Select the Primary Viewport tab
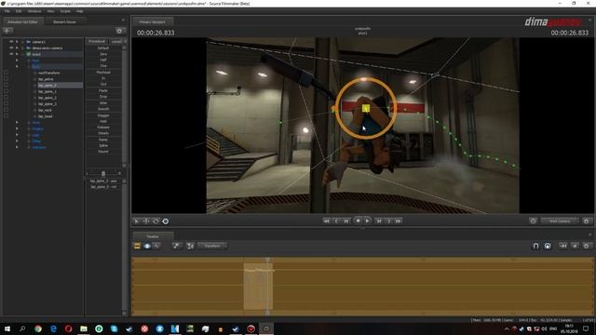The image size is (596, 335). tap(153, 22)
